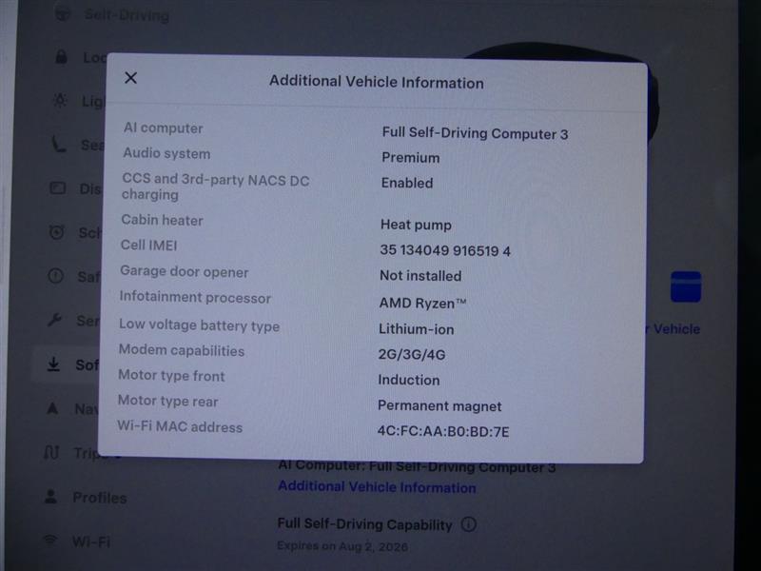Select the AMD Ryzen value
Viewport: 761px width, 571px height.
pyautogui.click(x=422, y=303)
